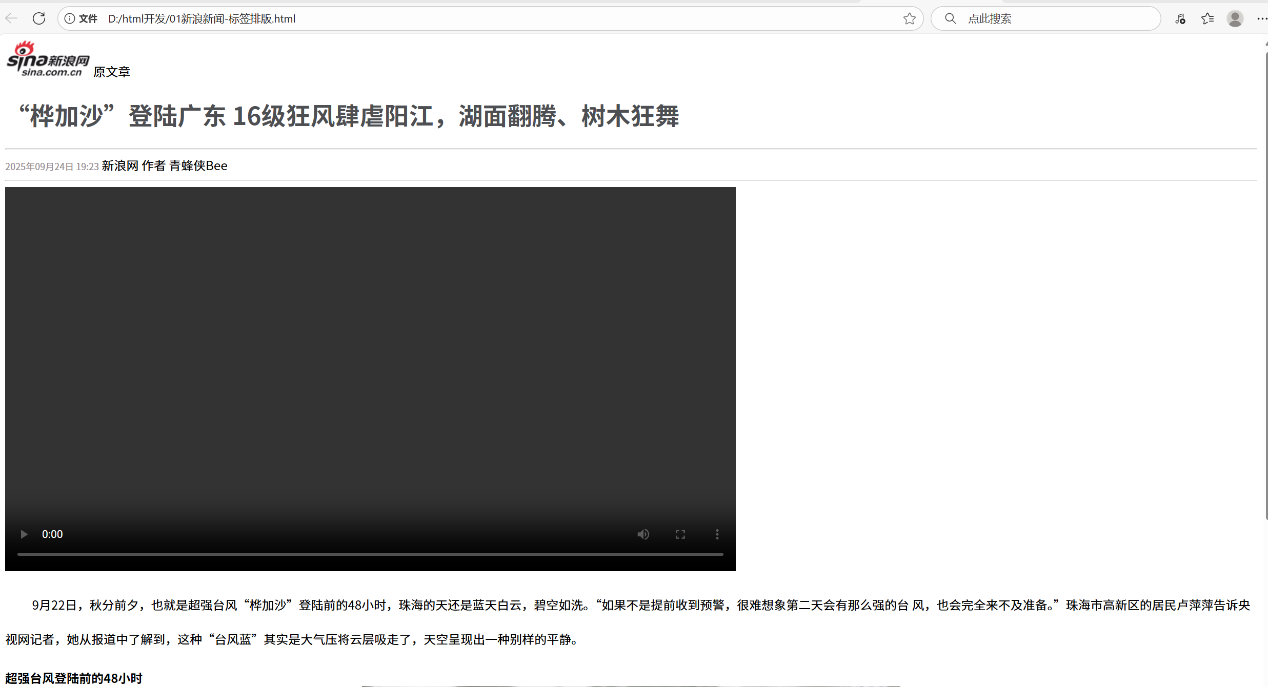Open the favorites list icon

pos(1207,18)
